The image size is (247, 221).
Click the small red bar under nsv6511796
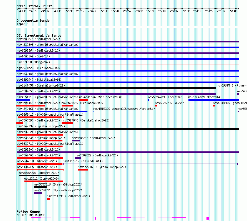click(48, 199)
